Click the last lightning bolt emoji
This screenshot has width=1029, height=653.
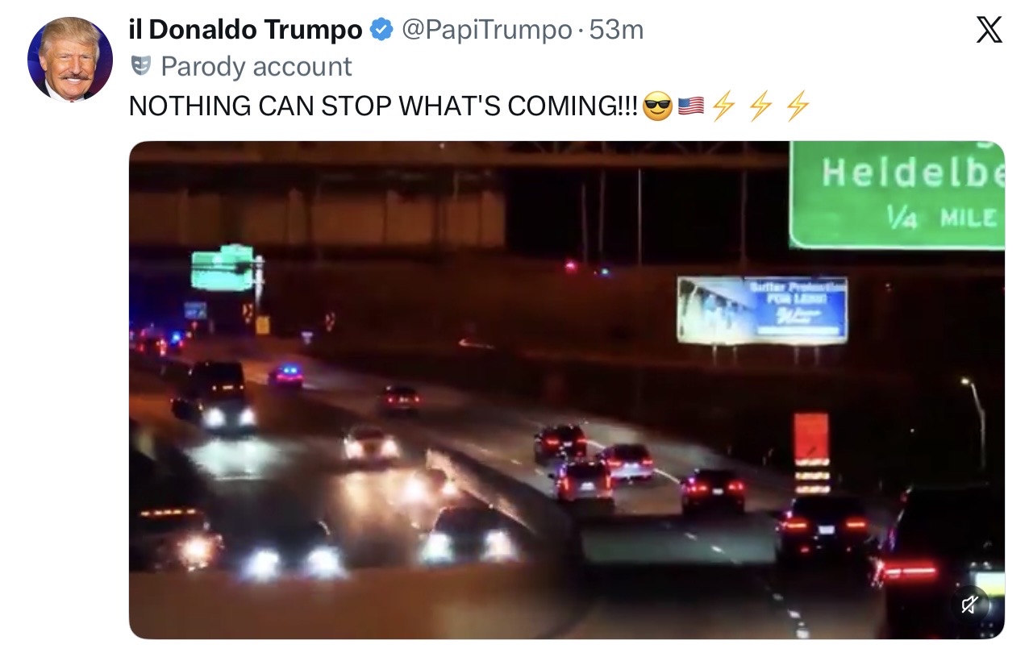(798, 106)
